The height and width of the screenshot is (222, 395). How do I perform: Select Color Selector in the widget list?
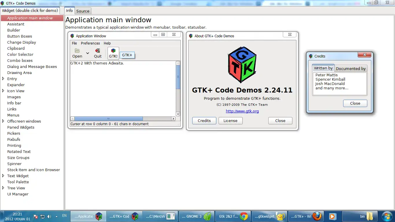point(32,54)
